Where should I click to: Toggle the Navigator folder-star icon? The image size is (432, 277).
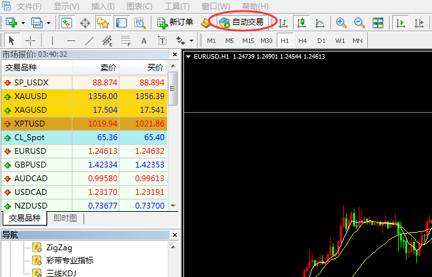pyautogui.click(x=103, y=23)
